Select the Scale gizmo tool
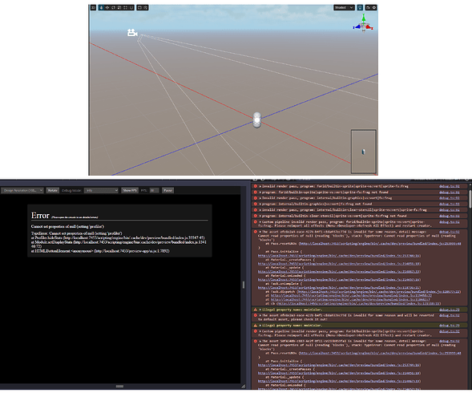The height and width of the screenshot is (401, 472). pos(119,7)
